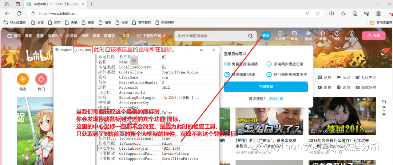Open 梦回2018 video thumbnail
Viewport: 393px width, 165px height.
[x=342, y=116]
